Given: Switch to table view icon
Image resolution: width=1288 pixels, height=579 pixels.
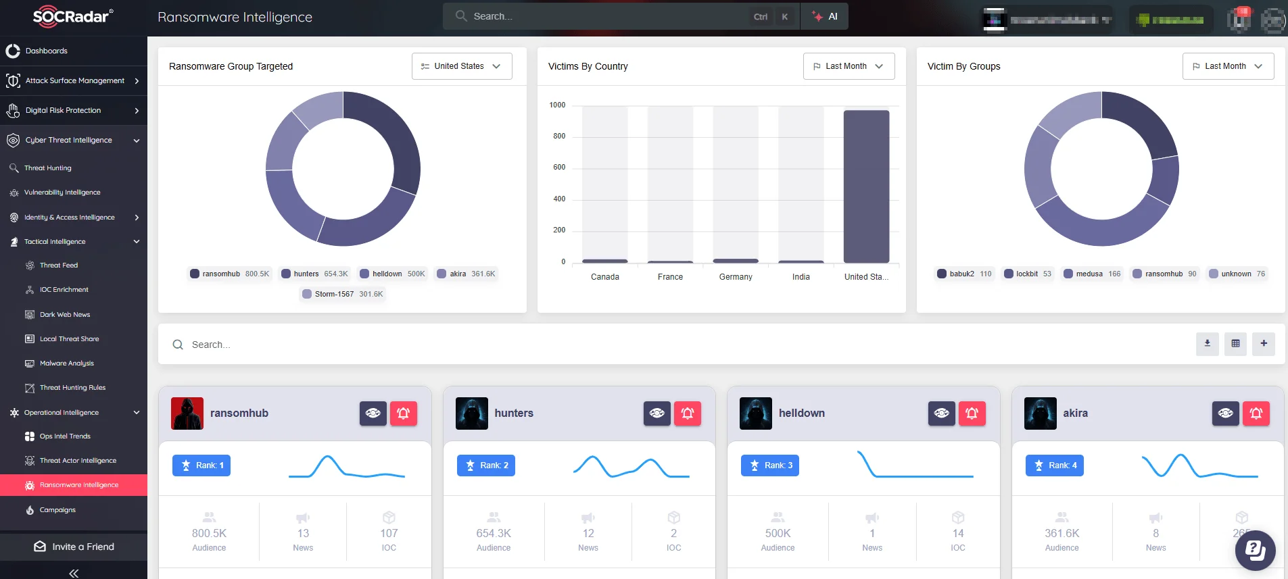Looking at the screenshot, I should click(1236, 344).
